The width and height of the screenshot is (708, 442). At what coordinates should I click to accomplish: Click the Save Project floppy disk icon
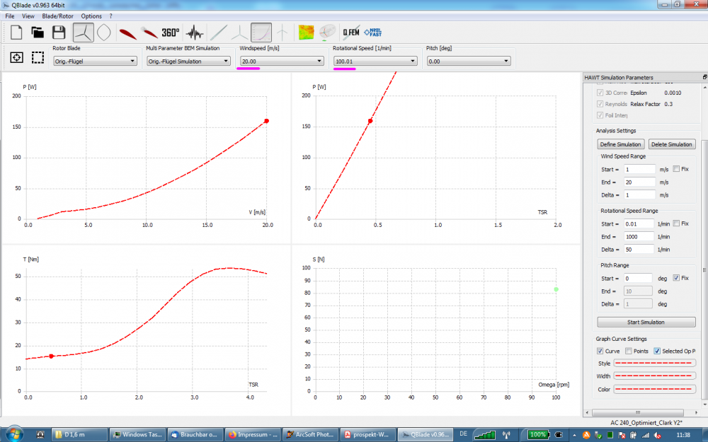pos(59,32)
